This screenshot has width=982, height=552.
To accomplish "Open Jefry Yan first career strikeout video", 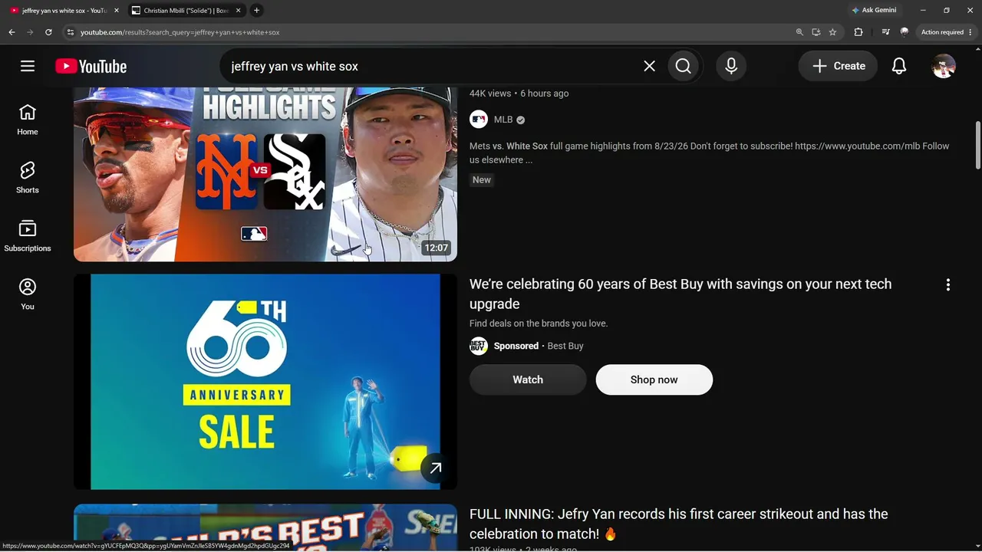I will coord(679,524).
